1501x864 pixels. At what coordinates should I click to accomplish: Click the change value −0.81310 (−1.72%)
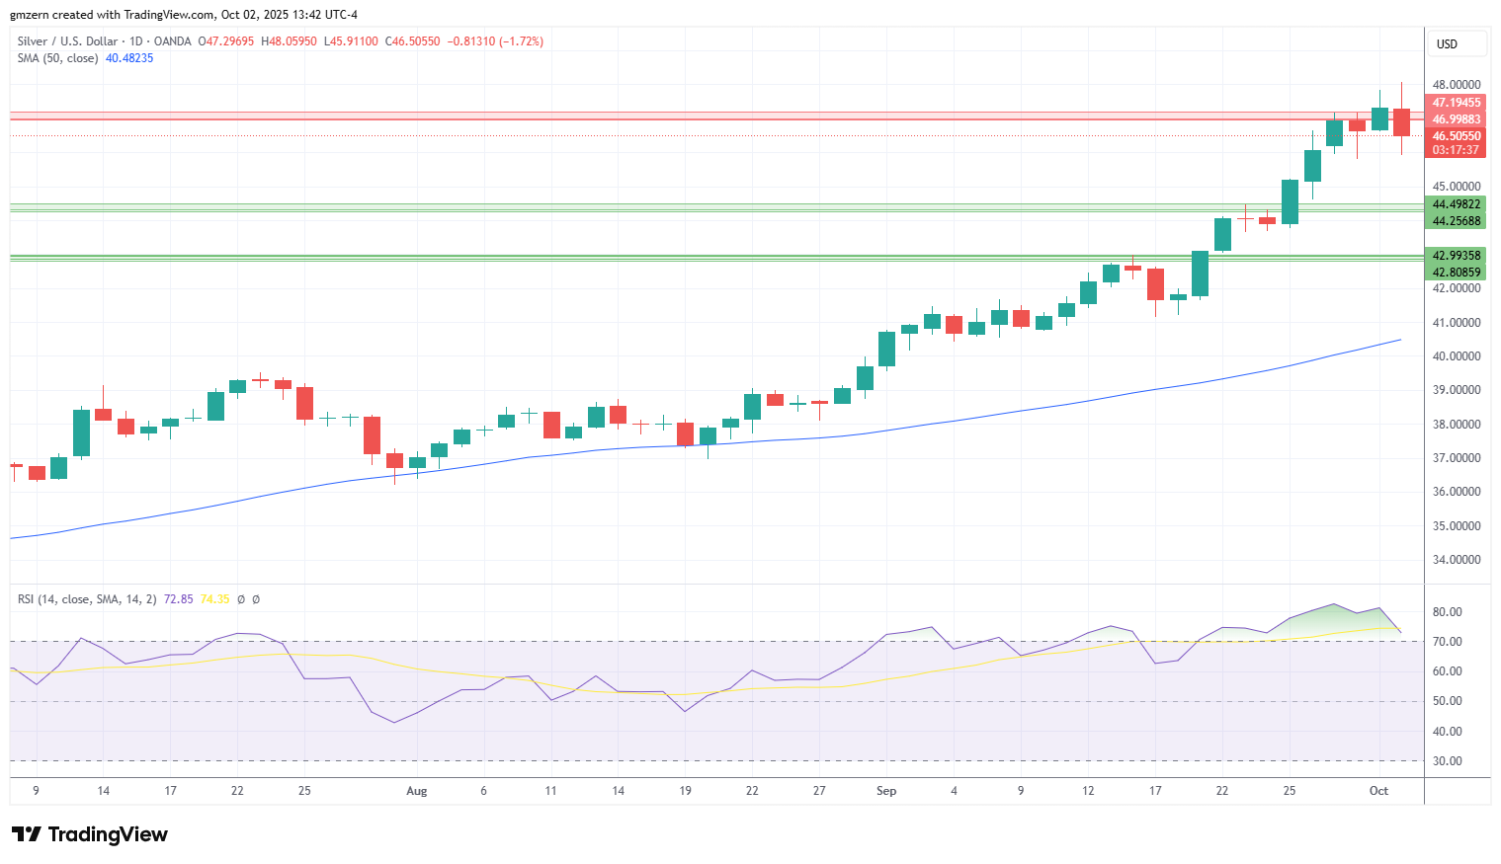click(x=495, y=41)
